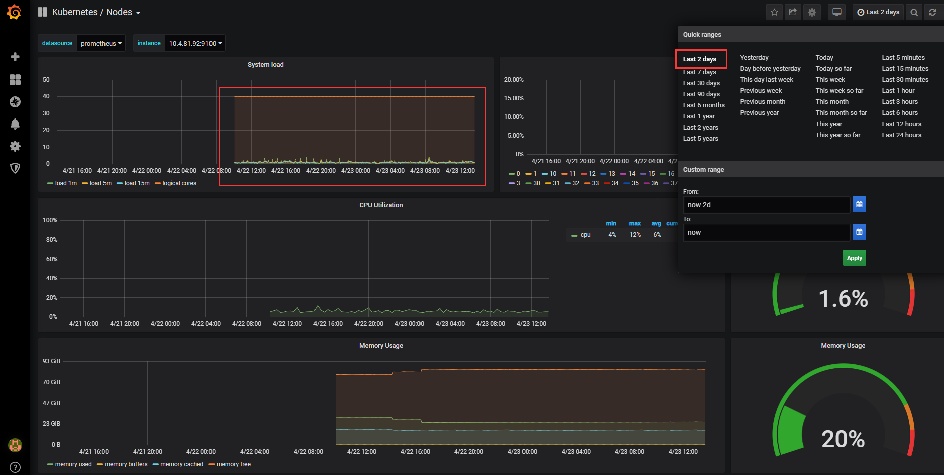
Task: Select the Yesterday quick range
Action: click(x=754, y=58)
